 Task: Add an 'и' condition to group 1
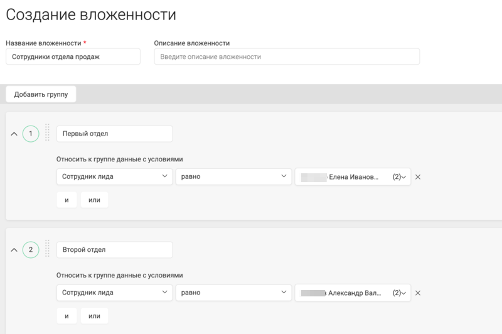coord(67,200)
